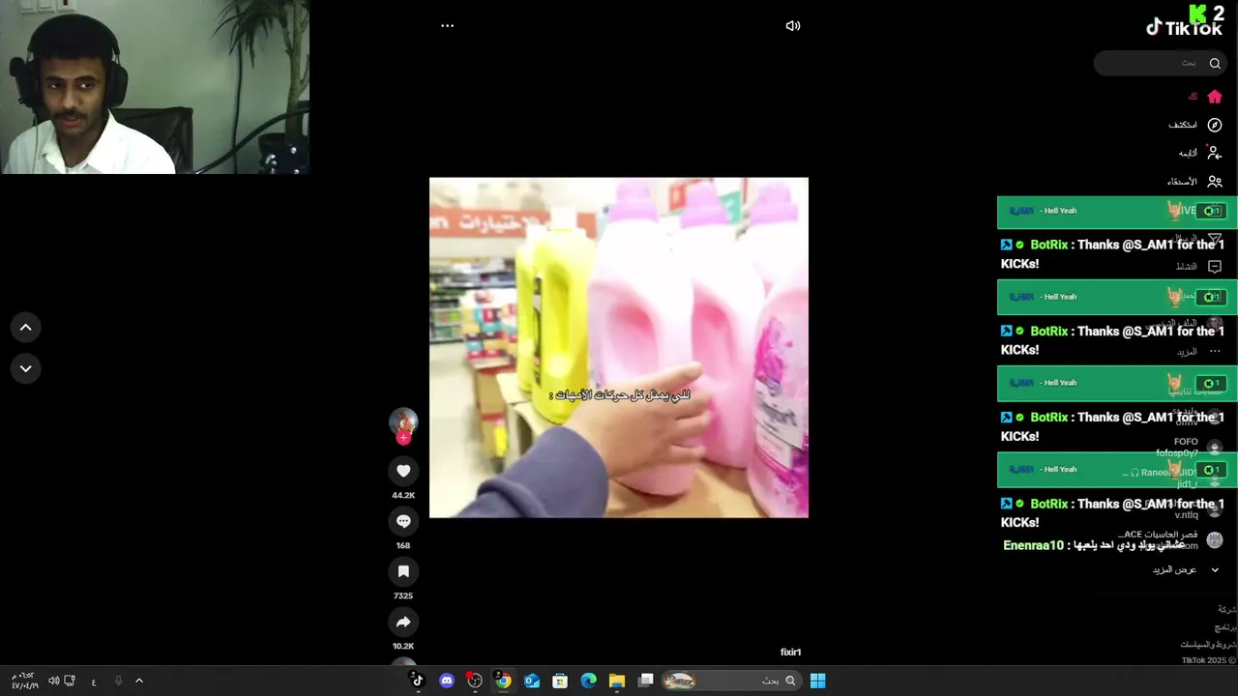Open TikTok app from taskbar
The height and width of the screenshot is (696, 1238).
coord(418,681)
